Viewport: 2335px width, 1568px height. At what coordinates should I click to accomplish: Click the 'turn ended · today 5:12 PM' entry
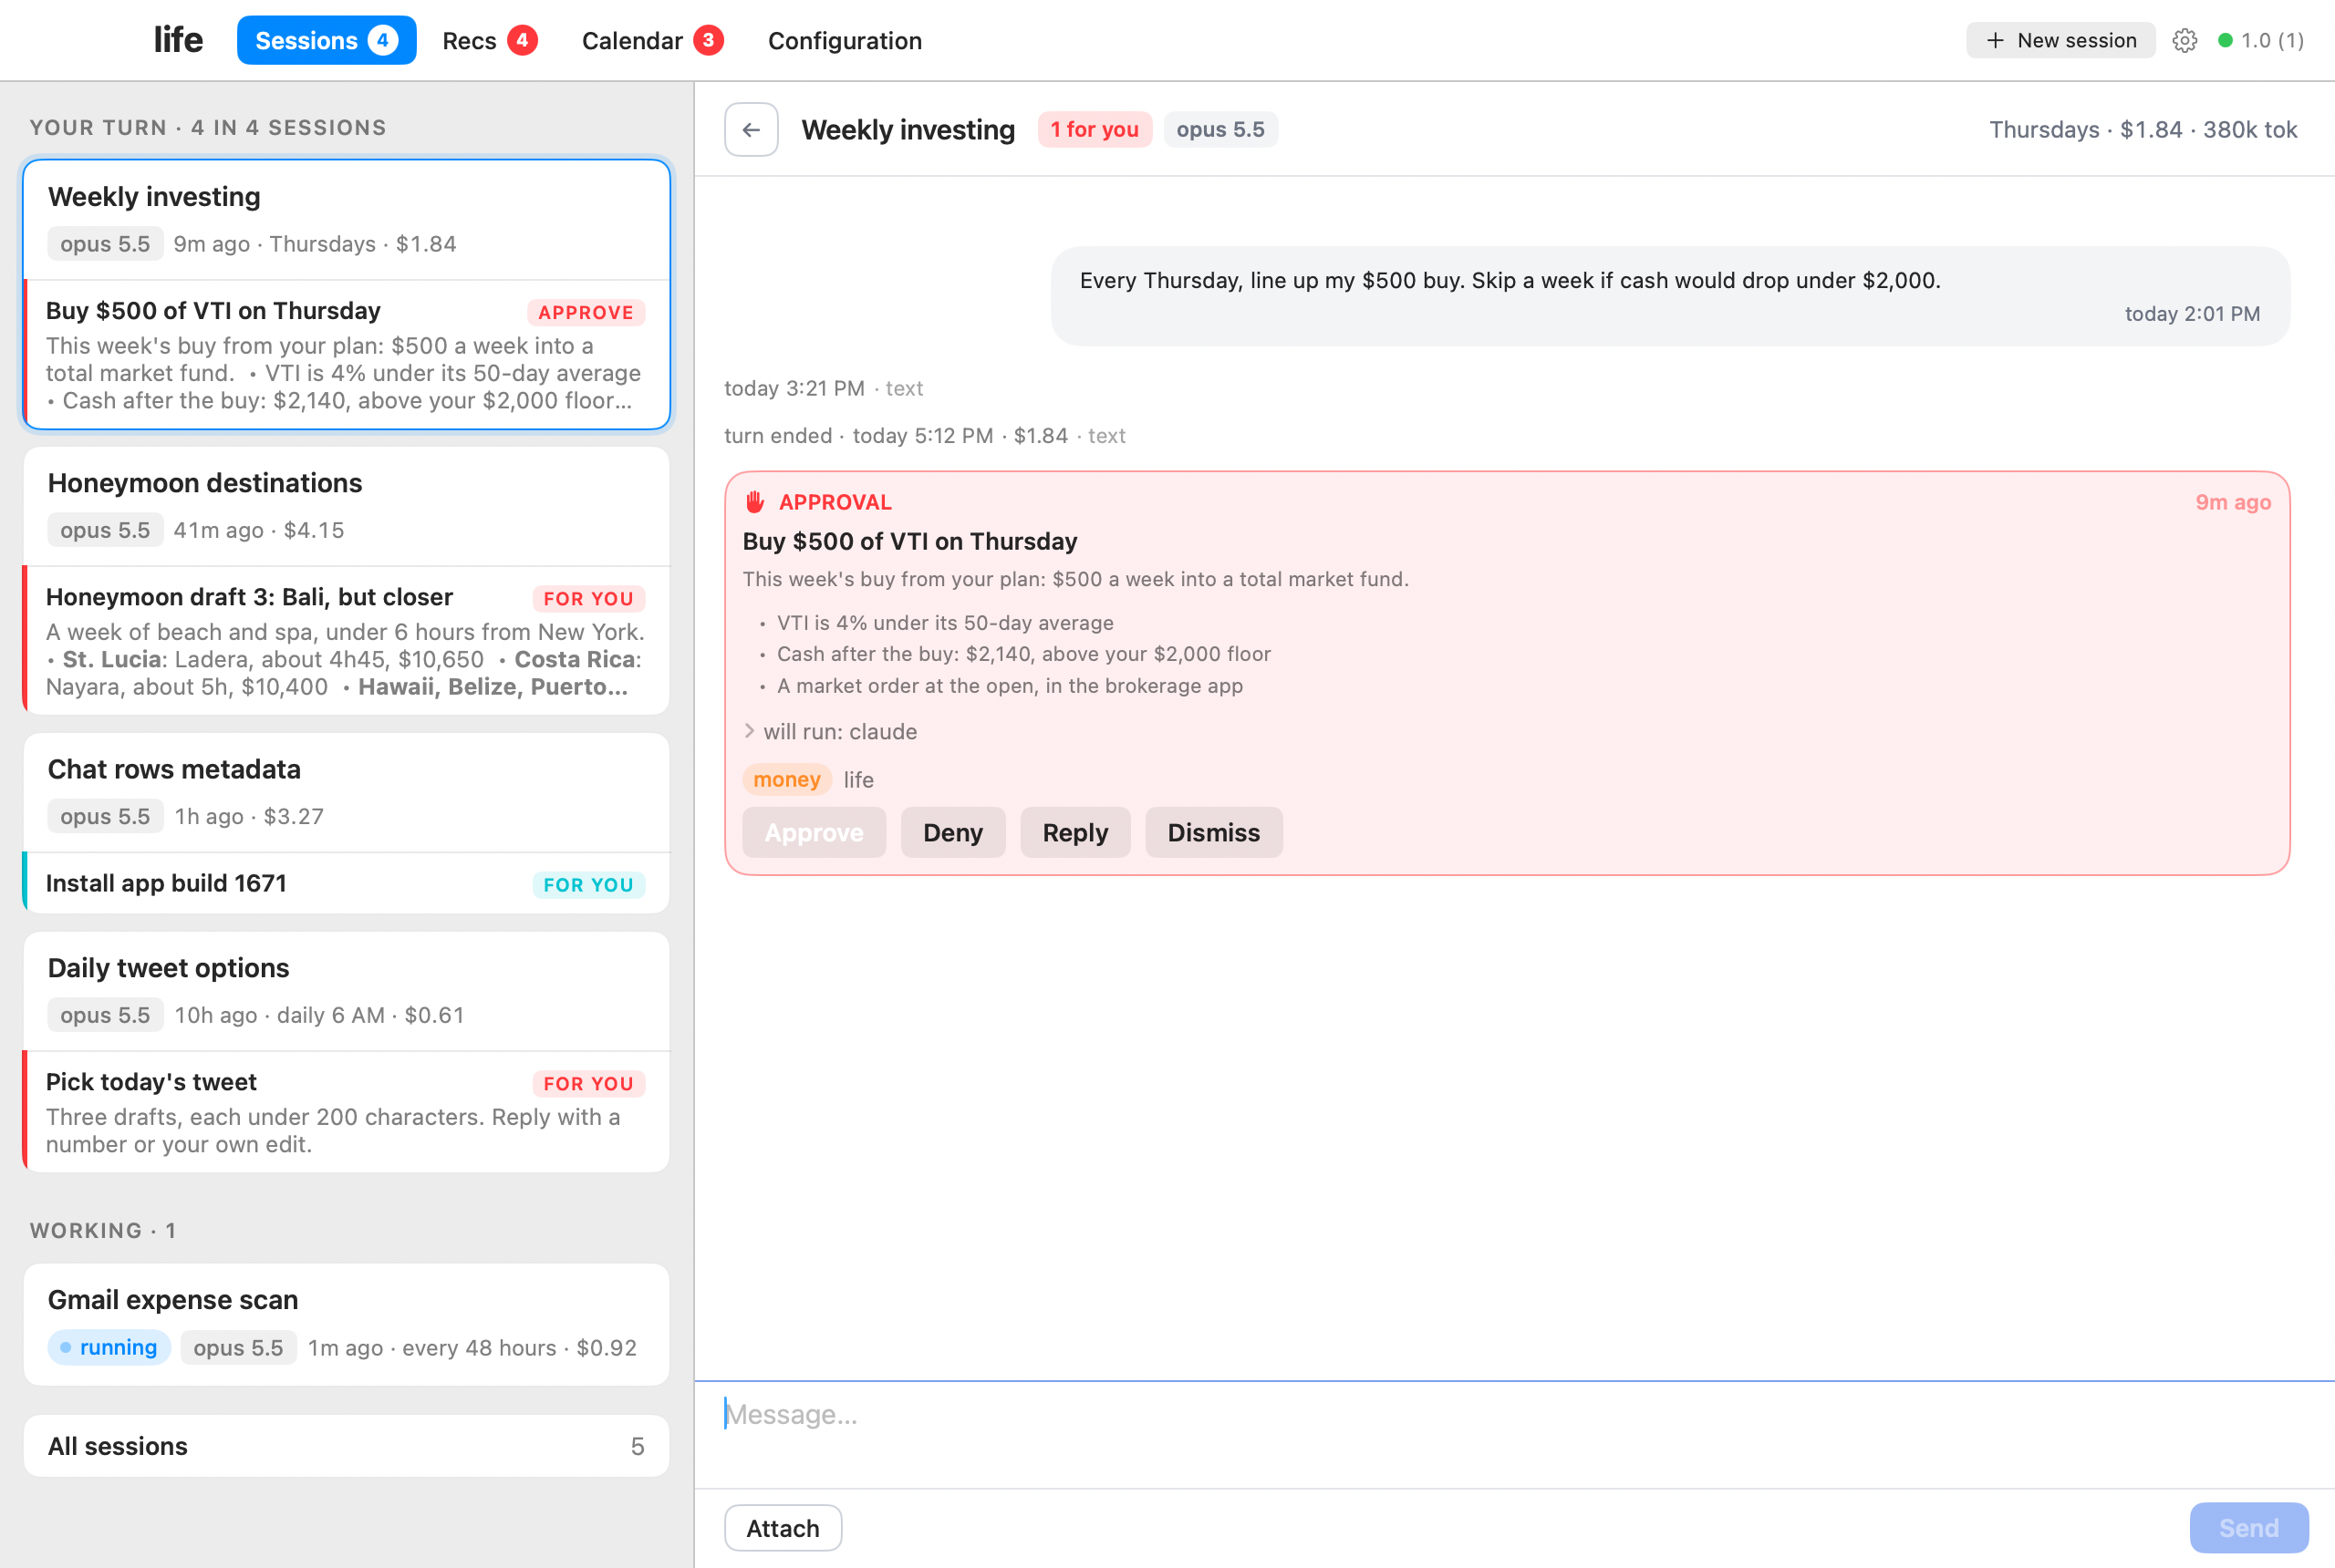(924, 436)
